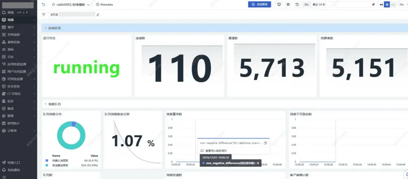Viewport: 408px width, 179px height.
Task: Click the back arrow icon in header
Action: click(x=43, y=4)
